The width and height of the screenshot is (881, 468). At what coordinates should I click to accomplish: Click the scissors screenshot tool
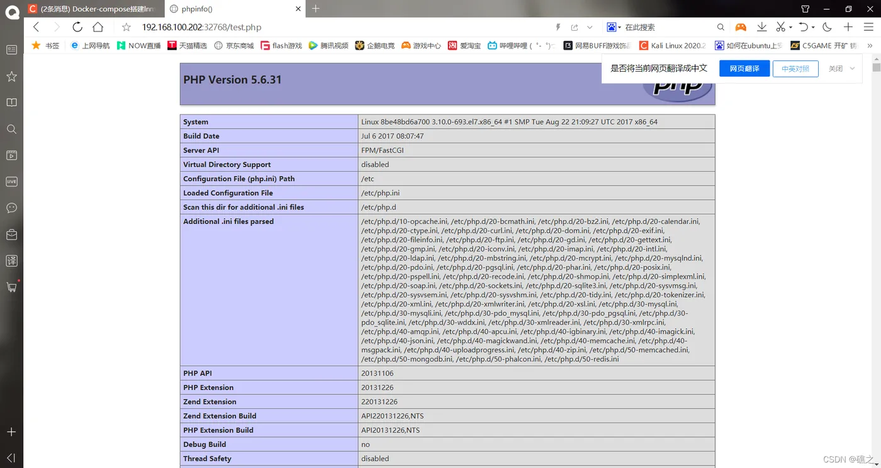tap(780, 27)
